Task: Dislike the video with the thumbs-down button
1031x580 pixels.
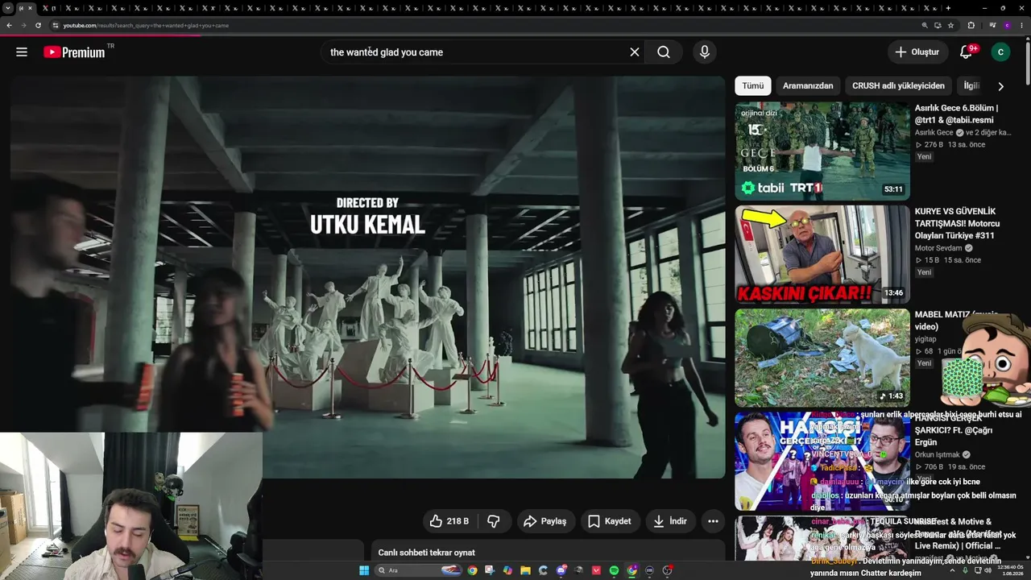Action: point(494,521)
